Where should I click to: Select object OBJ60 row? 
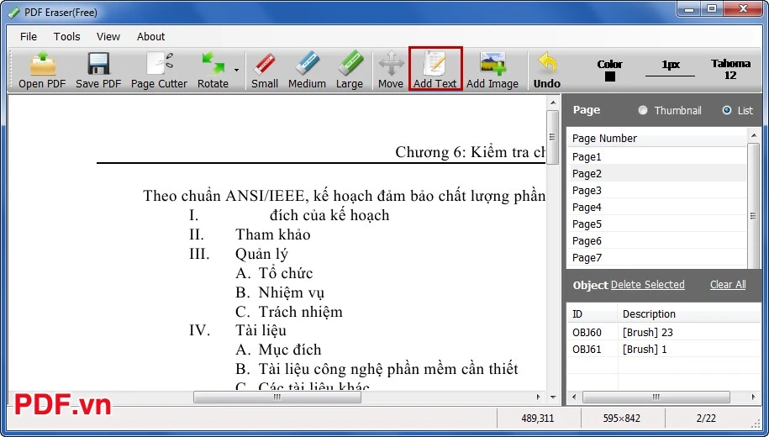tap(664, 332)
